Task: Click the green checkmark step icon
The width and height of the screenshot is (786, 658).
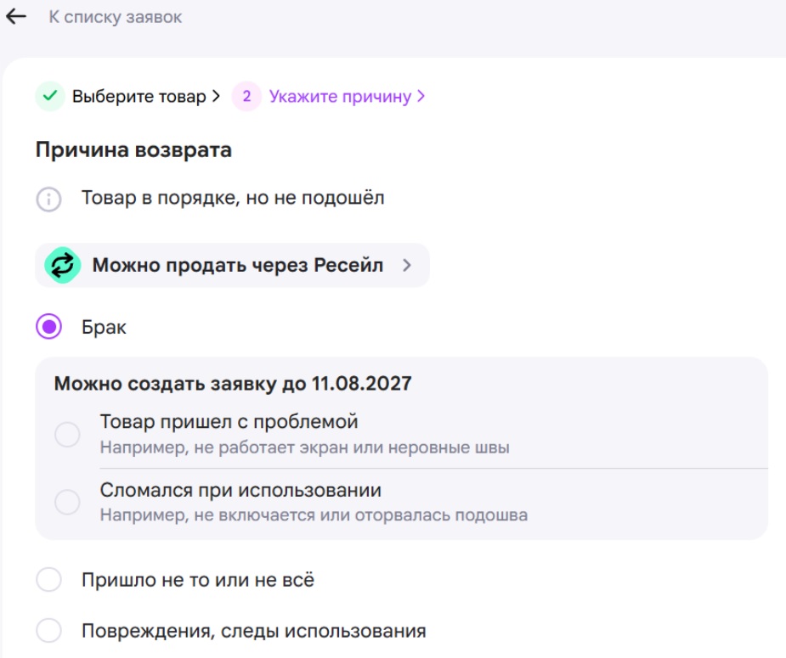Action: (x=49, y=96)
